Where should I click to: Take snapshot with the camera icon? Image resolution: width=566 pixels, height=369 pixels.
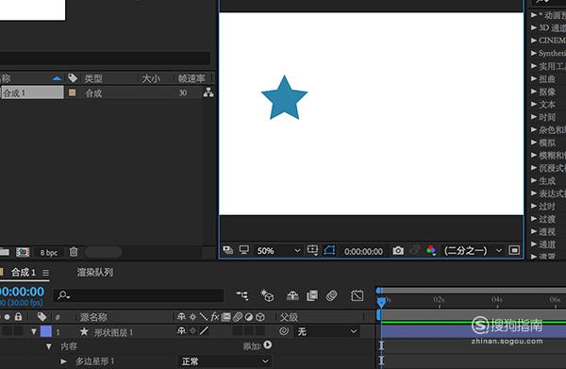click(398, 251)
